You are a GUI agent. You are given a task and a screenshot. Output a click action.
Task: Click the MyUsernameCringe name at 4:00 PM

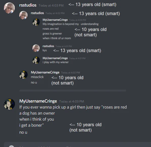click(x=55, y=20)
